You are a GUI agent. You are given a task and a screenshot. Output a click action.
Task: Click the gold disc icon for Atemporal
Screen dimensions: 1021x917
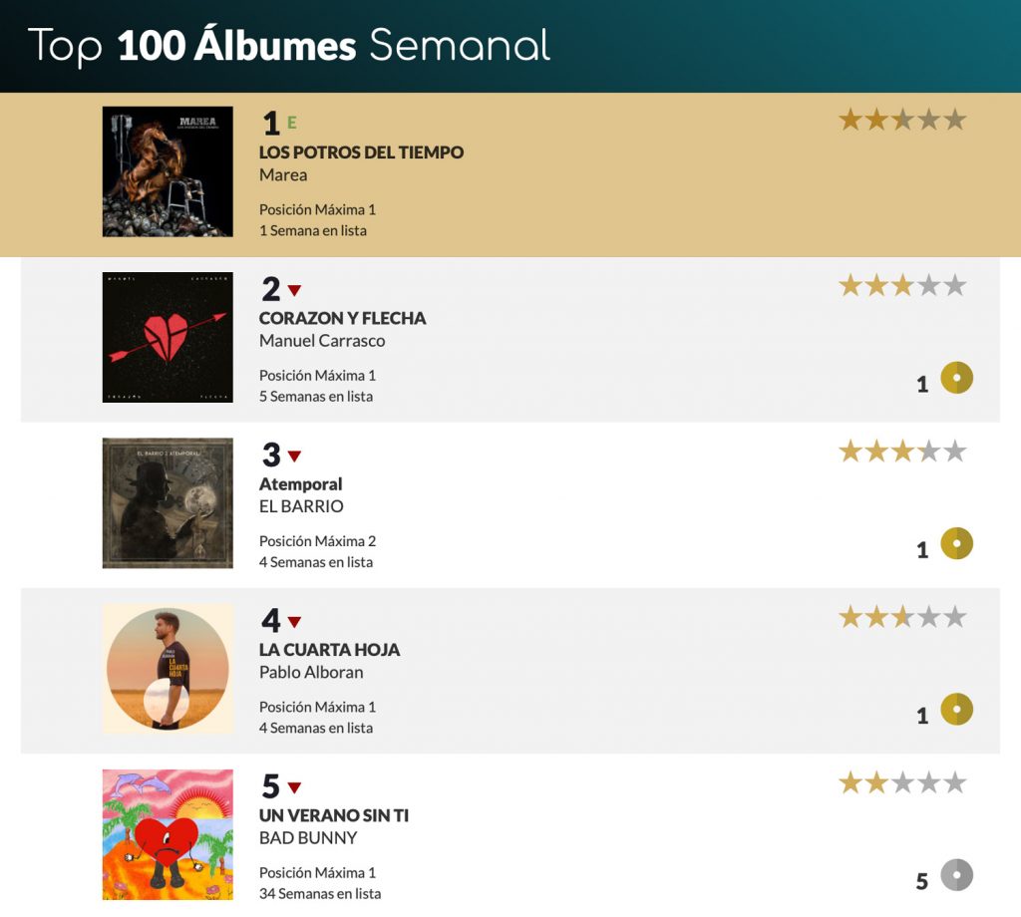tap(956, 543)
